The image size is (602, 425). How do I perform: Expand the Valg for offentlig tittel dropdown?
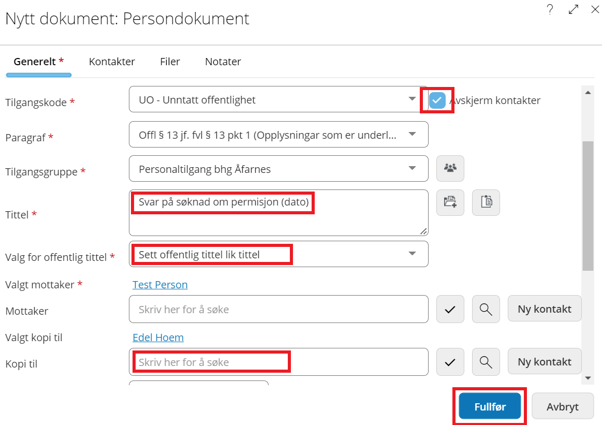[278, 254]
